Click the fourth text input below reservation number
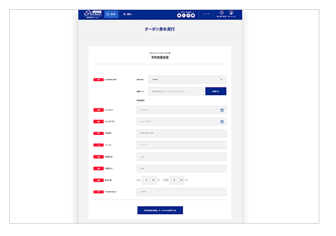 [x=181, y=145]
